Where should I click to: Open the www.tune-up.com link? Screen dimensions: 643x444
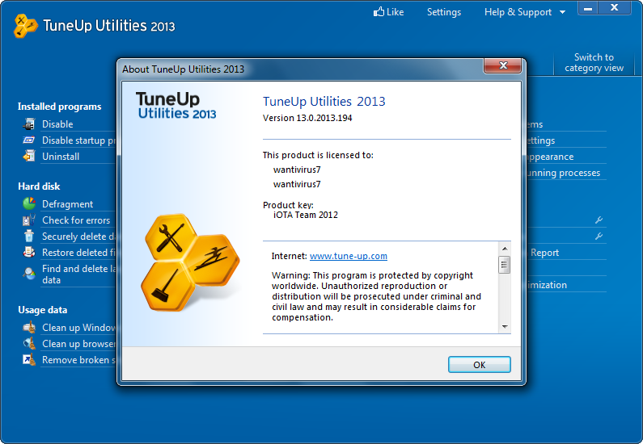coord(348,256)
